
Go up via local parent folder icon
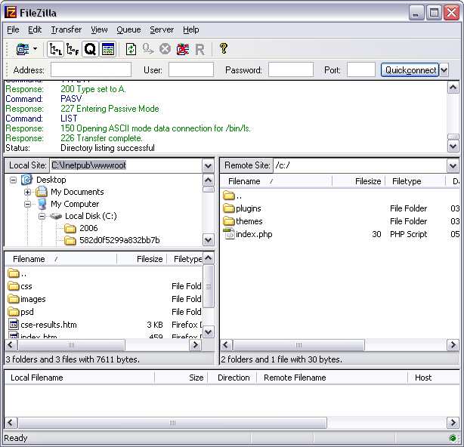tap(14, 273)
